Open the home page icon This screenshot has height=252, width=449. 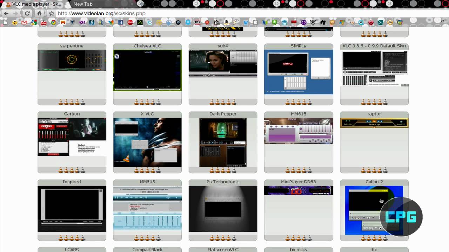(39, 13)
